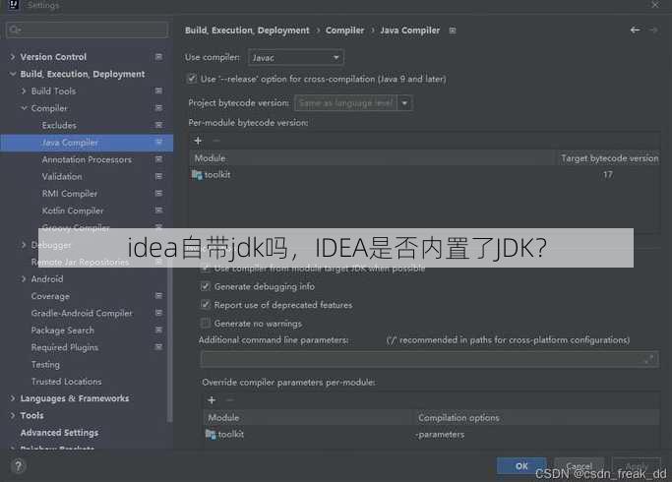Click Build, Execution, Deployment breadcrumb

[247, 30]
